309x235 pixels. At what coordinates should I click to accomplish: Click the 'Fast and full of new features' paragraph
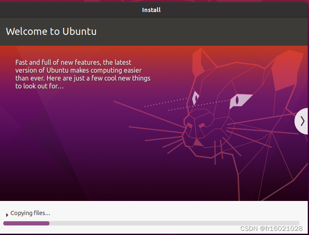[83, 74]
